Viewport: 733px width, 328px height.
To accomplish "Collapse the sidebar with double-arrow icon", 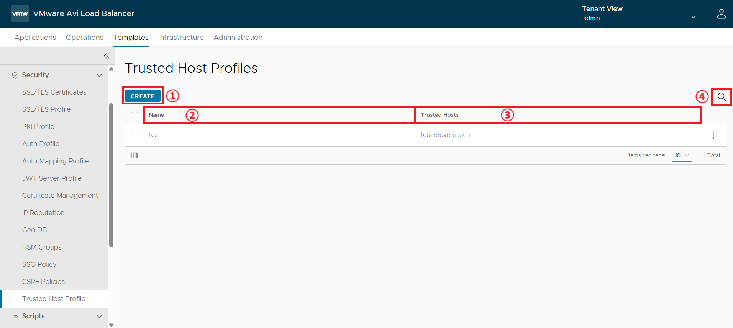I will point(107,56).
